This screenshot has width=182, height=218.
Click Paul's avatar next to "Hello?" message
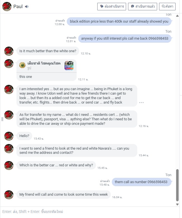click(9, 136)
